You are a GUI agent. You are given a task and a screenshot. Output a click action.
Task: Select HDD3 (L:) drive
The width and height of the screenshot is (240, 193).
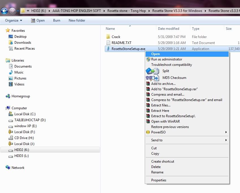pos(21,156)
